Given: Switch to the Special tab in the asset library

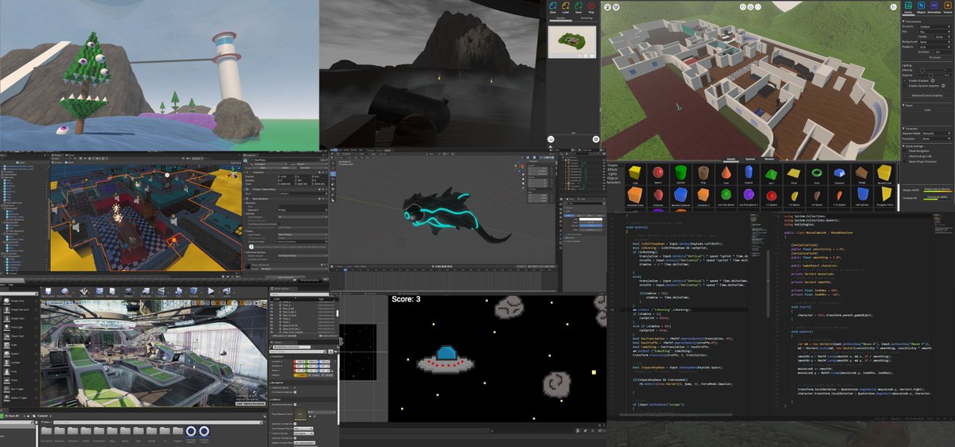Looking at the screenshot, I should 750,159.
